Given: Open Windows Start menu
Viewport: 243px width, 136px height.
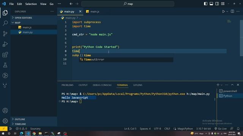Looking at the screenshot, I should [3, 133].
